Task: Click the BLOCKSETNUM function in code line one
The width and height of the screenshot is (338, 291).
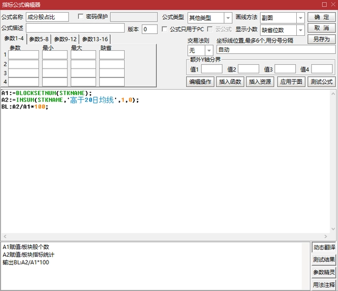Action: click(x=36, y=93)
